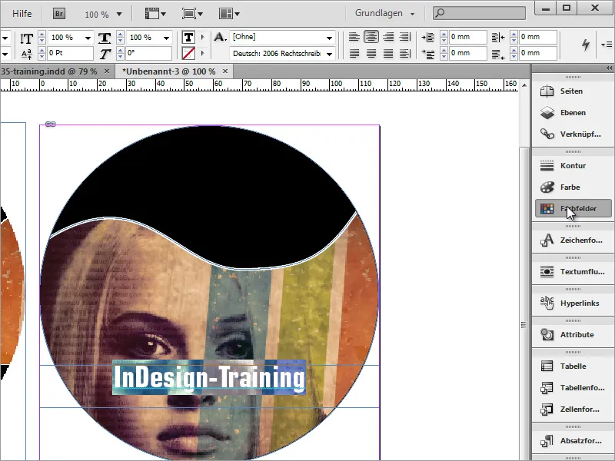Click the left indent 0 mm field
This screenshot has width=615, height=461.
pos(467,37)
